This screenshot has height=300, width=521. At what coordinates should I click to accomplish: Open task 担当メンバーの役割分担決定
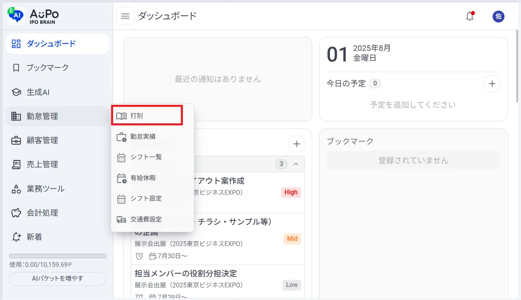point(186,273)
